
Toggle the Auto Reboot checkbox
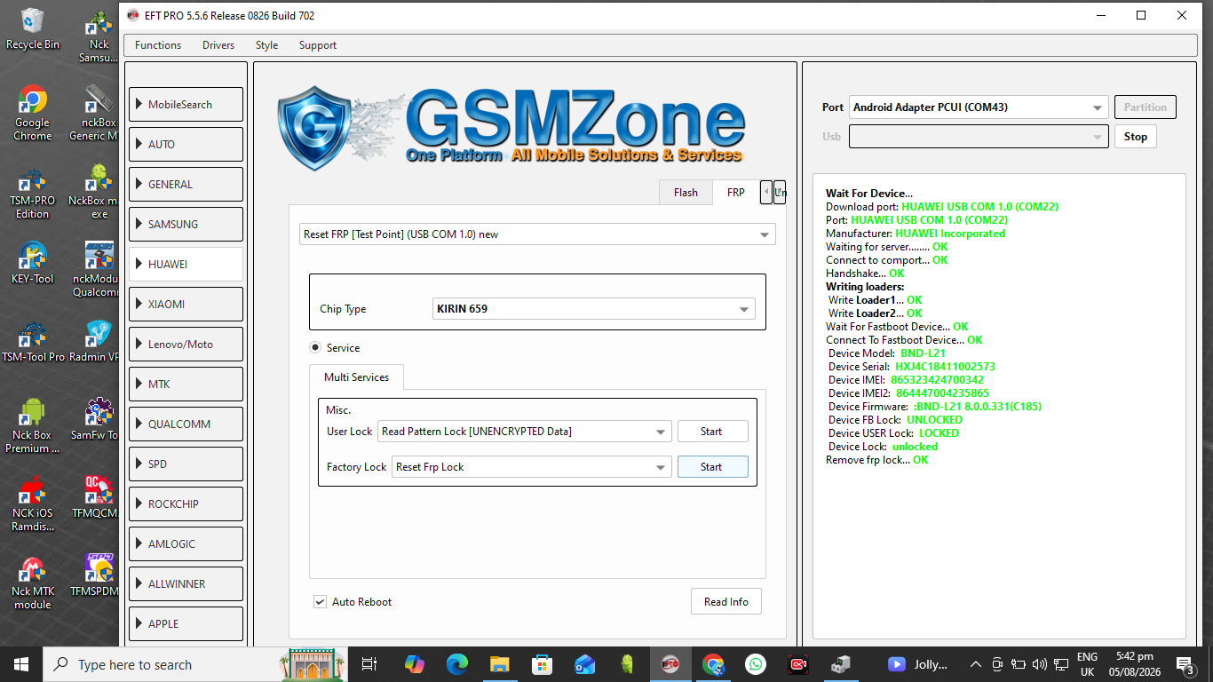click(x=320, y=601)
